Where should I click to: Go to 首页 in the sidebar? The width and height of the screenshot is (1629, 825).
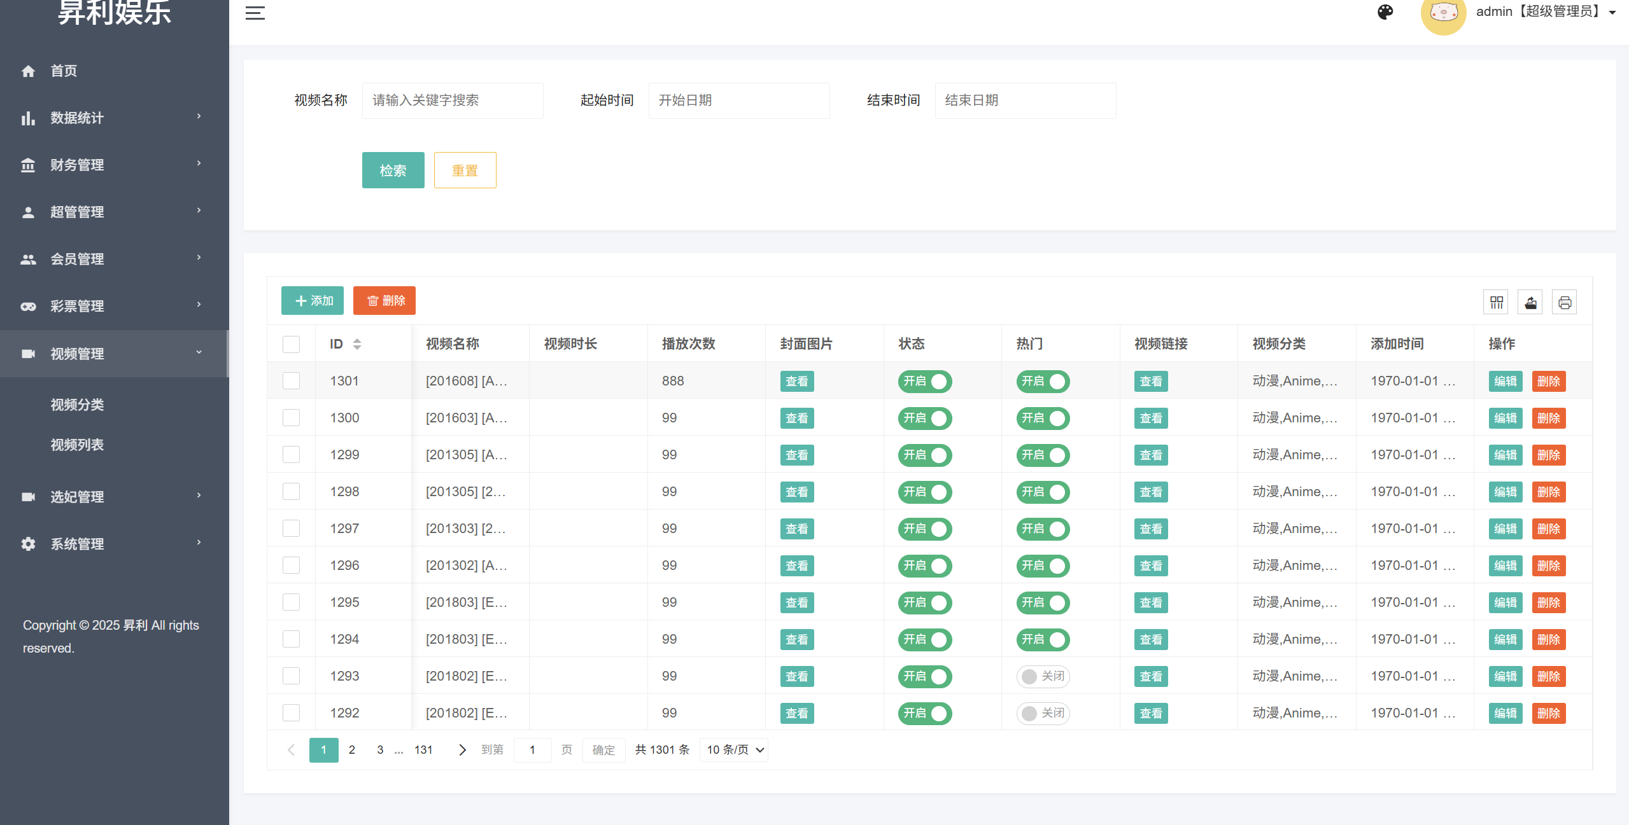[64, 71]
